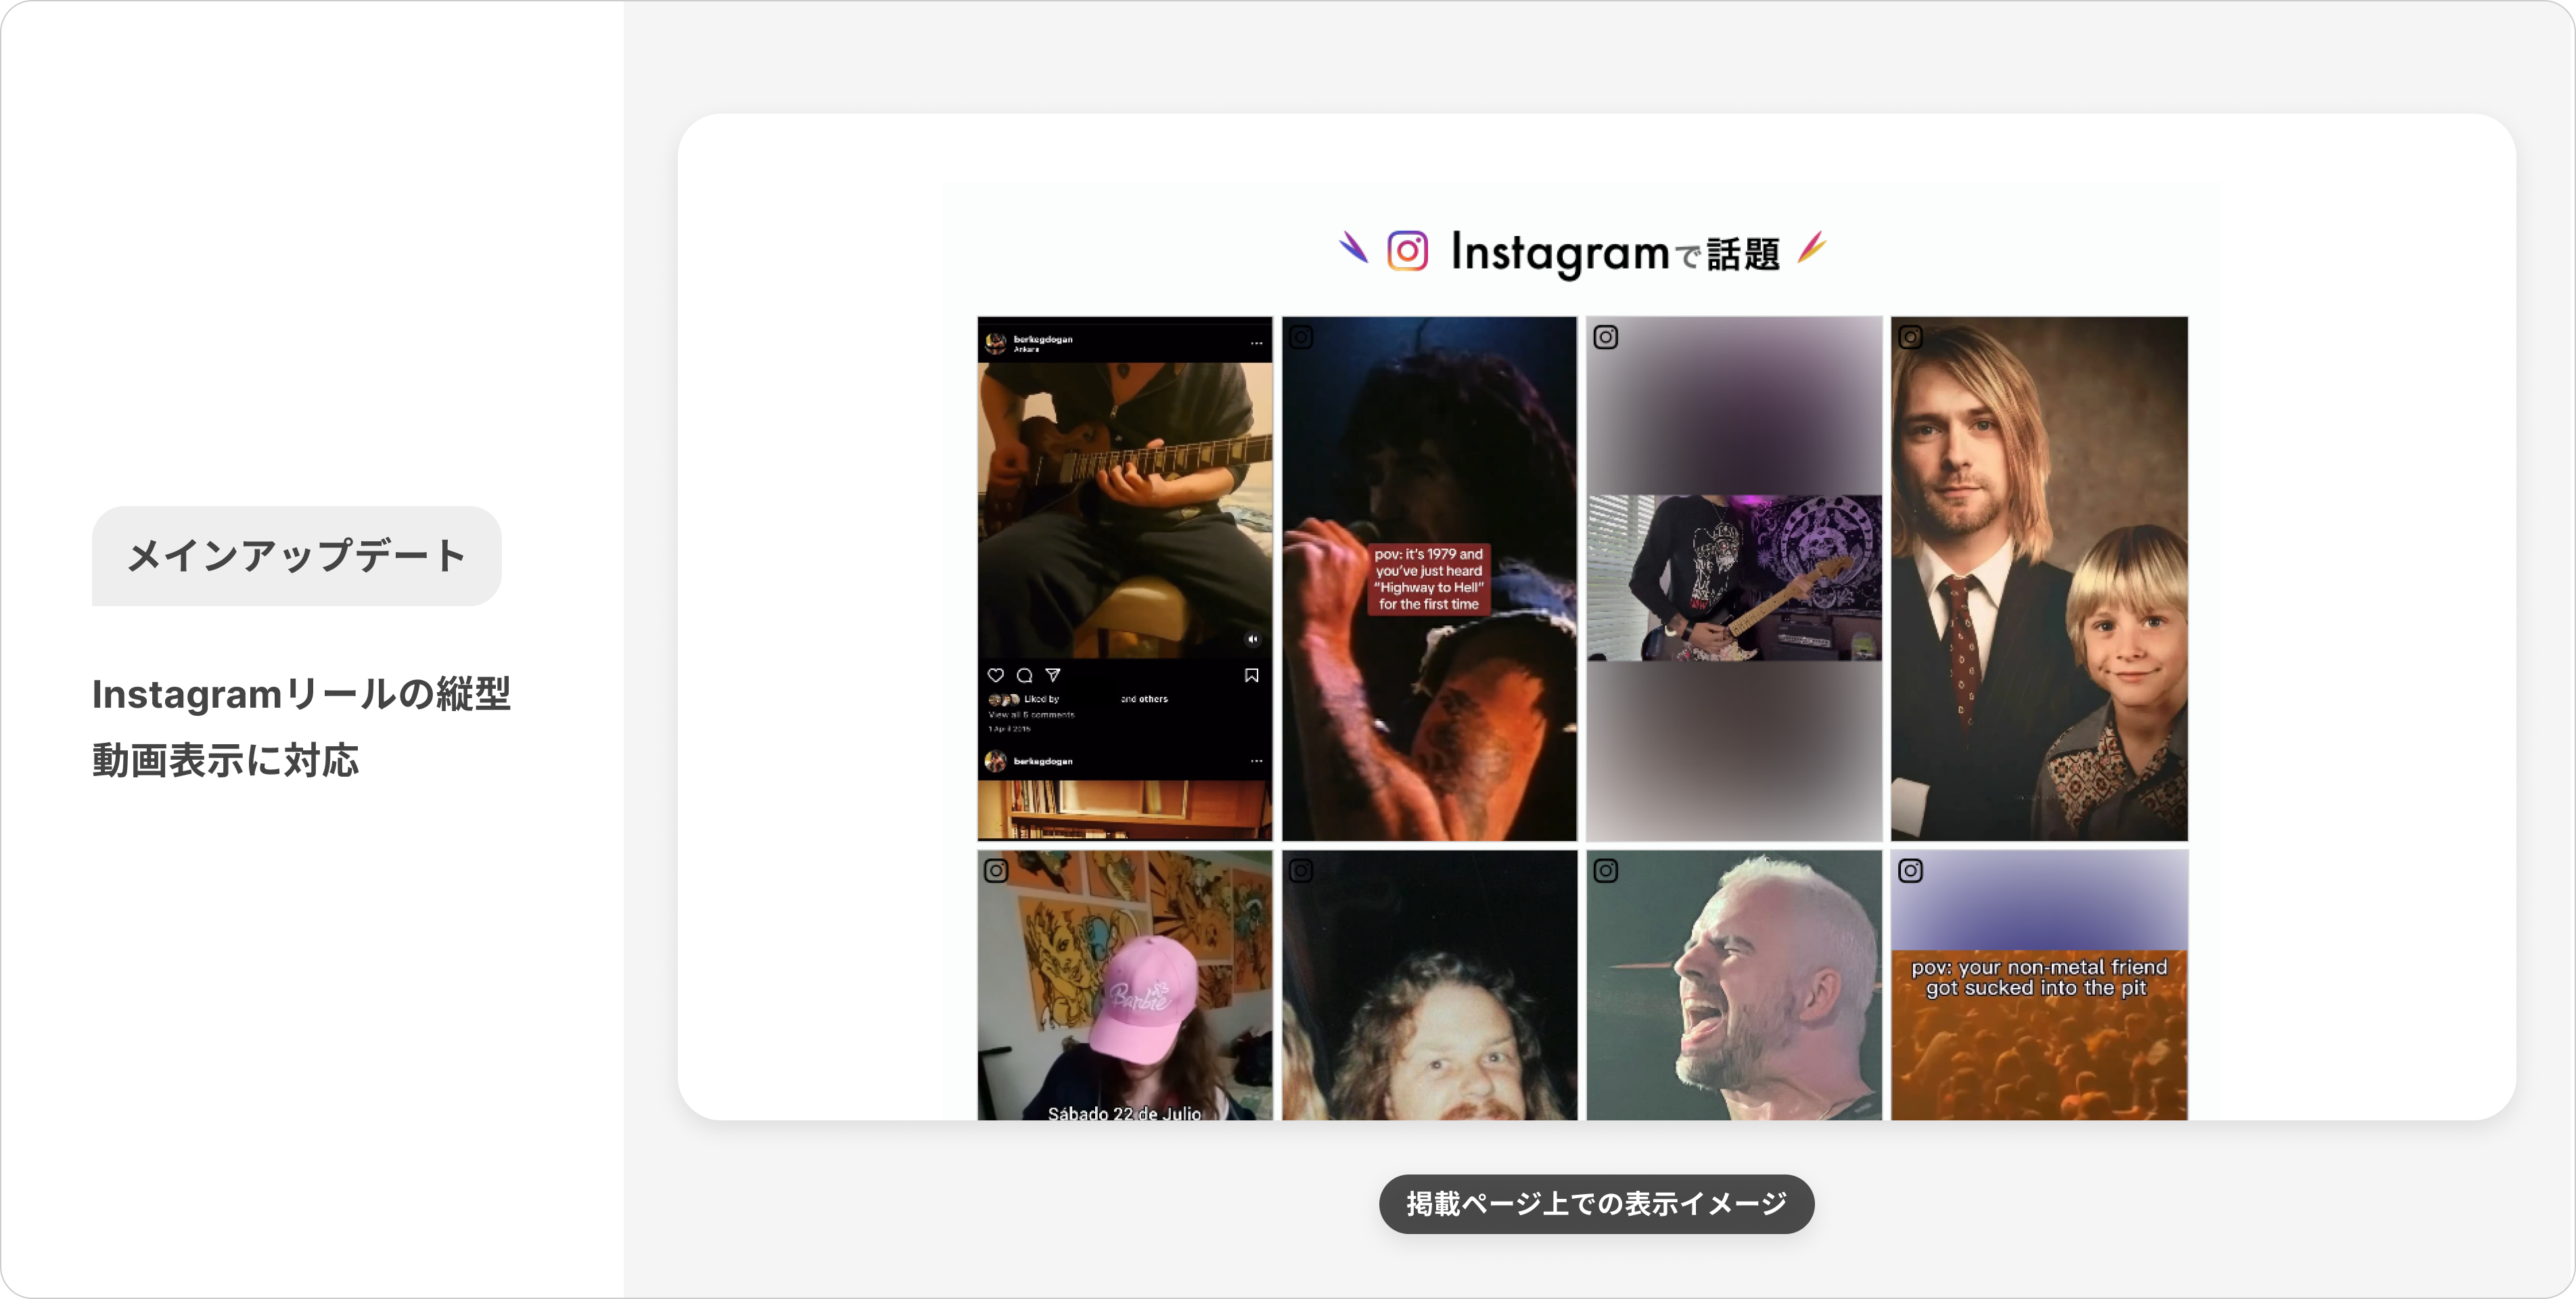Toggle mute speaker icon on guitar video
Image resolution: width=2576 pixels, height=1299 pixels.
1252,639
